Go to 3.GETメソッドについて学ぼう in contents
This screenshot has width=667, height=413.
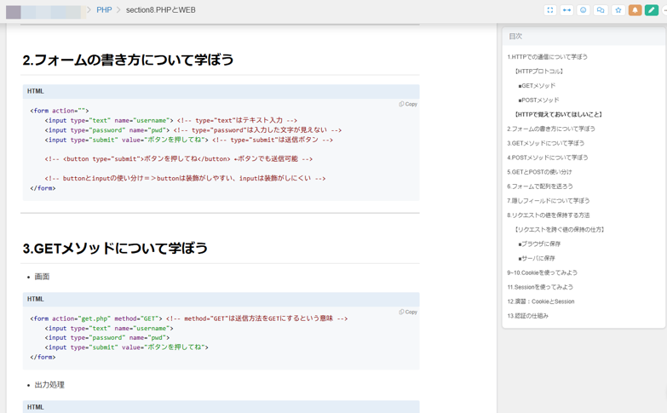point(545,143)
